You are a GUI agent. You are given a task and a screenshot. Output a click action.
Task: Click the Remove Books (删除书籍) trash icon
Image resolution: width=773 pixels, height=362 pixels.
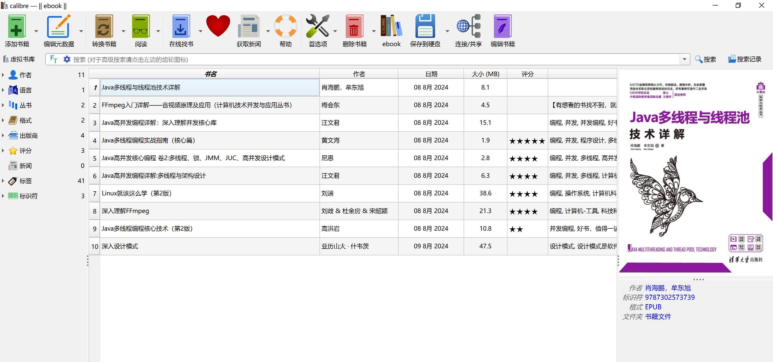click(355, 26)
